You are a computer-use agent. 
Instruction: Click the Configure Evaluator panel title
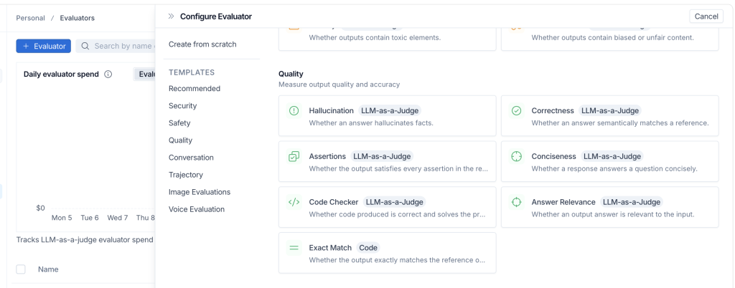click(216, 16)
